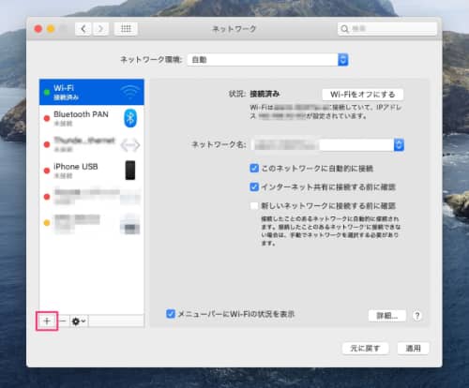
Task: Toggle the auto-join this network checkbox
Action: click(254, 169)
